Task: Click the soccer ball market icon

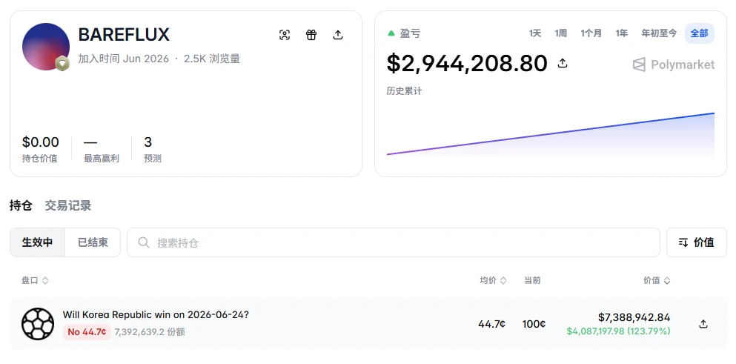Action: coord(38,324)
